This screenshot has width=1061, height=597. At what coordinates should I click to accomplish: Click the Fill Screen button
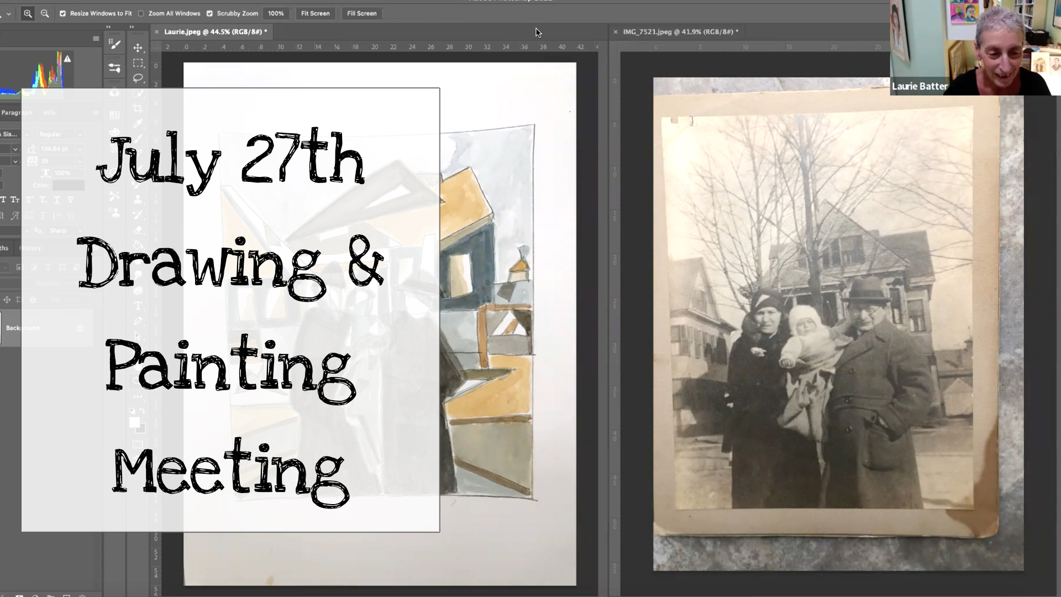pyautogui.click(x=361, y=13)
